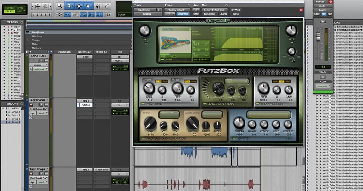Open TAPZ BUSS volume view selector
The width and height of the screenshot is (363, 191).
pyautogui.click(x=38, y=65)
